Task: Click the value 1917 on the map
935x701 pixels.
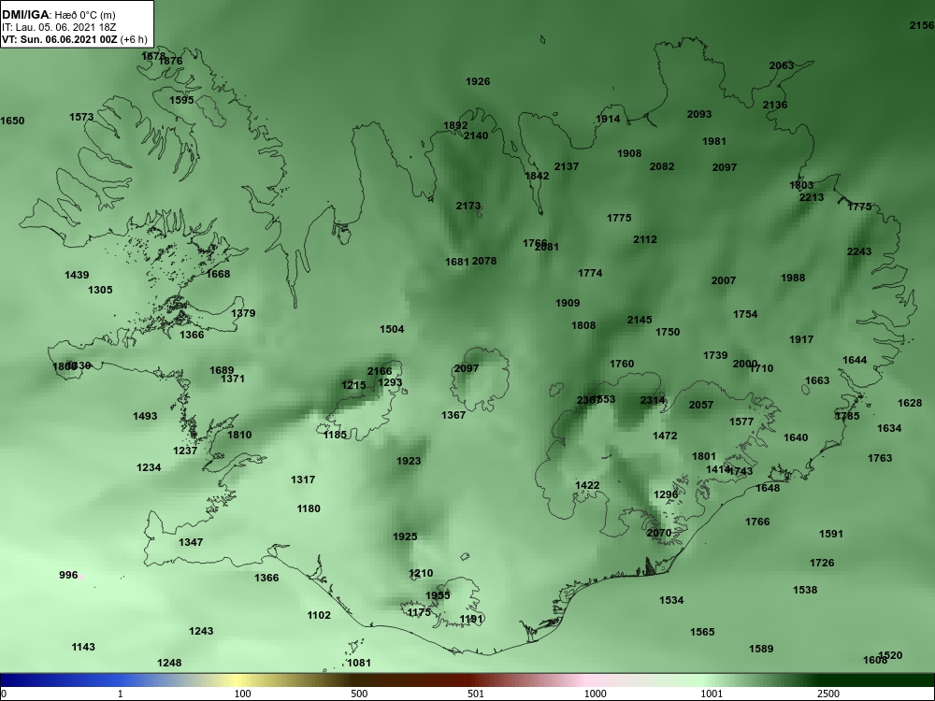Action: tap(801, 339)
